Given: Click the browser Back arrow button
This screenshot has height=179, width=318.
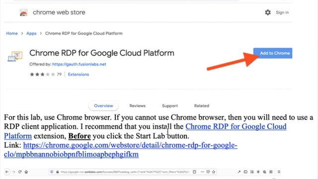Looking at the screenshot, I should coord(7,172).
